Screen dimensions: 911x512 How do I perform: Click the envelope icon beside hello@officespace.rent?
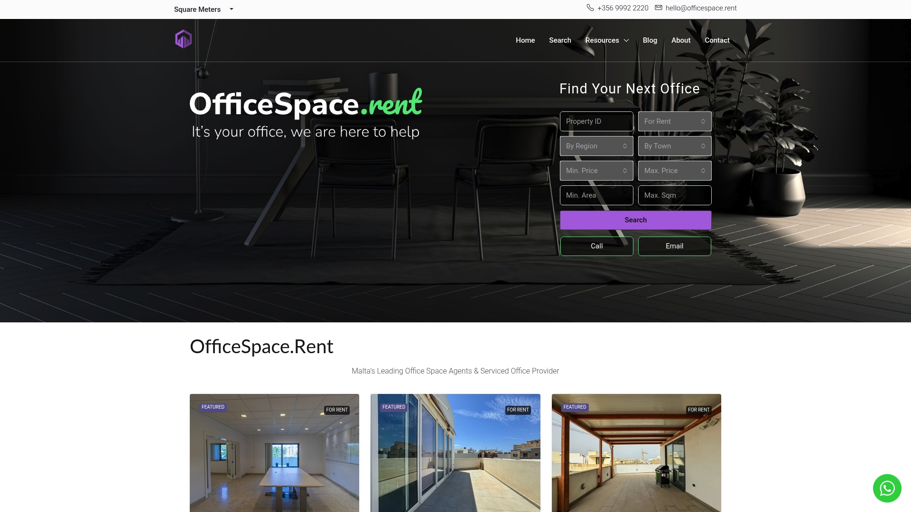pos(659,8)
